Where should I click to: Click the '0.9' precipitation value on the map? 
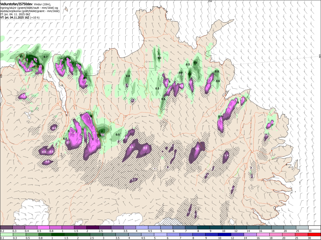(181, 73)
